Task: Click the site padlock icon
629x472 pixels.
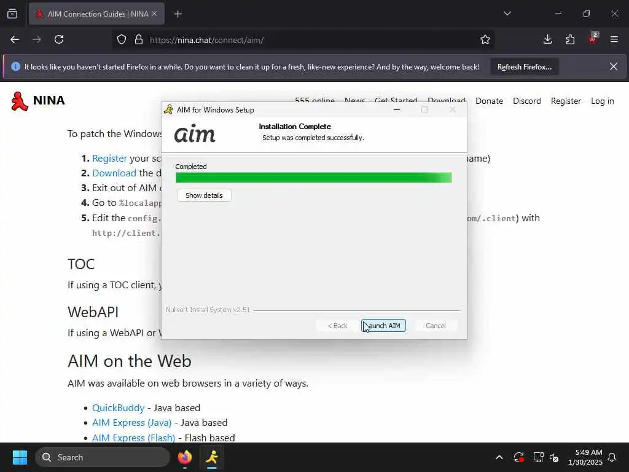Action: pyautogui.click(x=139, y=40)
